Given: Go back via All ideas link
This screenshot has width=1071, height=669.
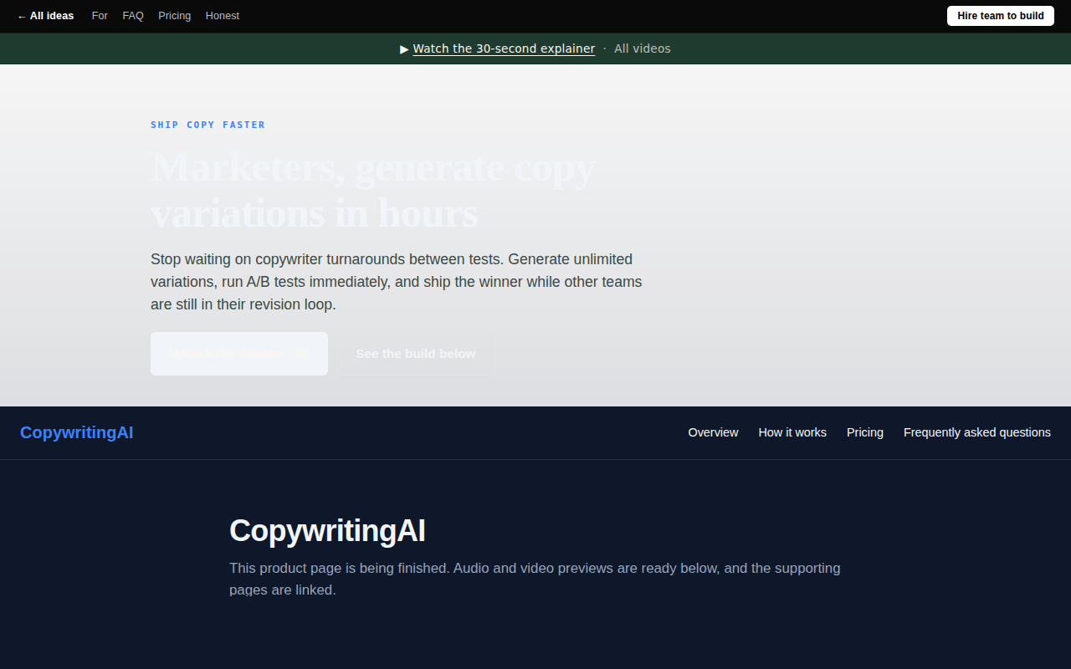Looking at the screenshot, I should click(x=45, y=16).
